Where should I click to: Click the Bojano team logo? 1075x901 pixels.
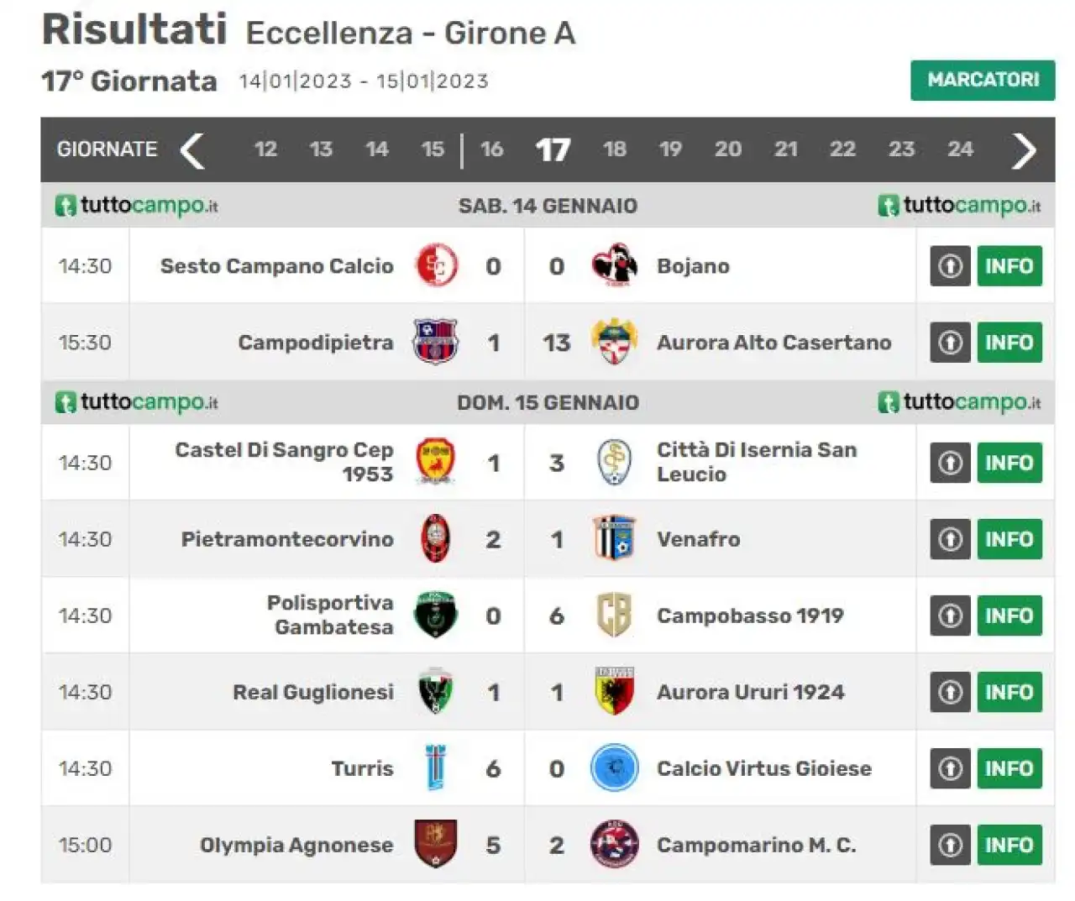614,265
